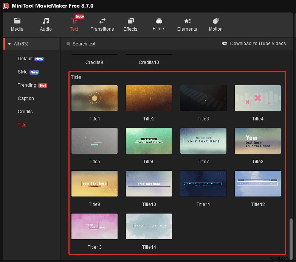The width and height of the screenshot is (296, 262).
Task: Click the New badge beside Style
Action: [x=34, y=72]
